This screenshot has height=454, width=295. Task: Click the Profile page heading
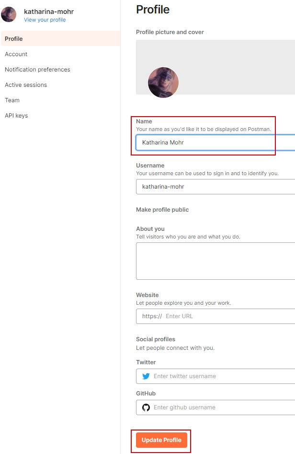[153, 10]
